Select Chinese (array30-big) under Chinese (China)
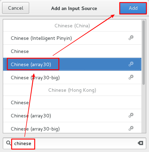The width and height of the screenshot is (149, 152). pos(72,78)
